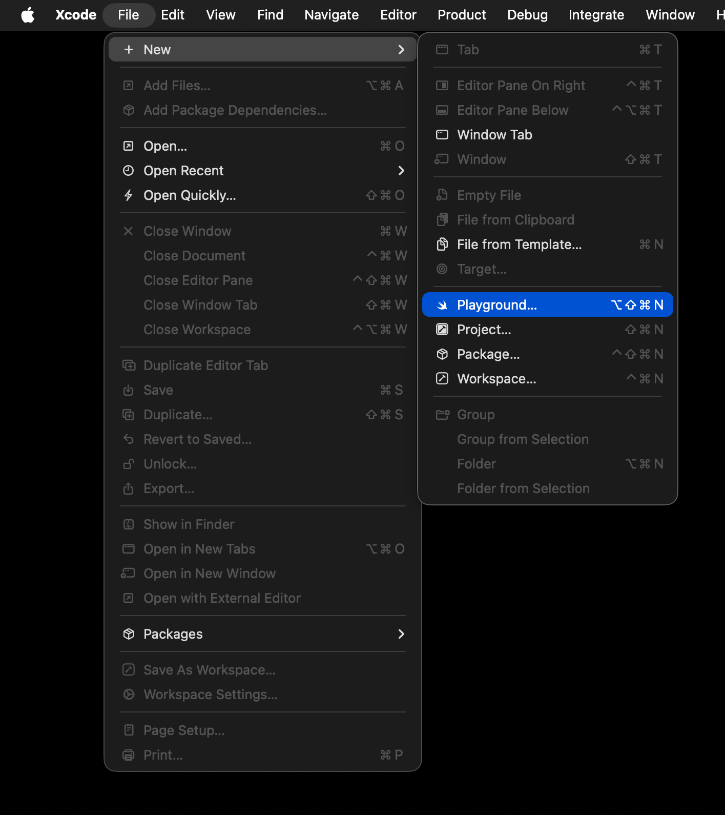Click the Packages cube icon in File menu
The image size is (725, 815).
[x=129, y=634]
